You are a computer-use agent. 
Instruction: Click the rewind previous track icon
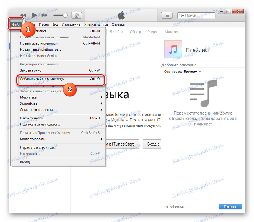(x=23, y=15)
